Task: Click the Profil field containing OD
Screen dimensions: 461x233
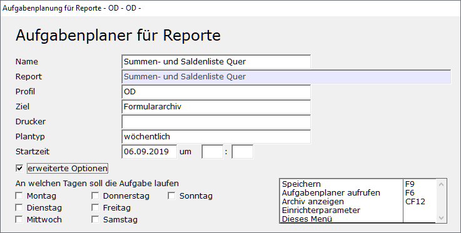Action: pyautogui.click(x=216, y=92)
